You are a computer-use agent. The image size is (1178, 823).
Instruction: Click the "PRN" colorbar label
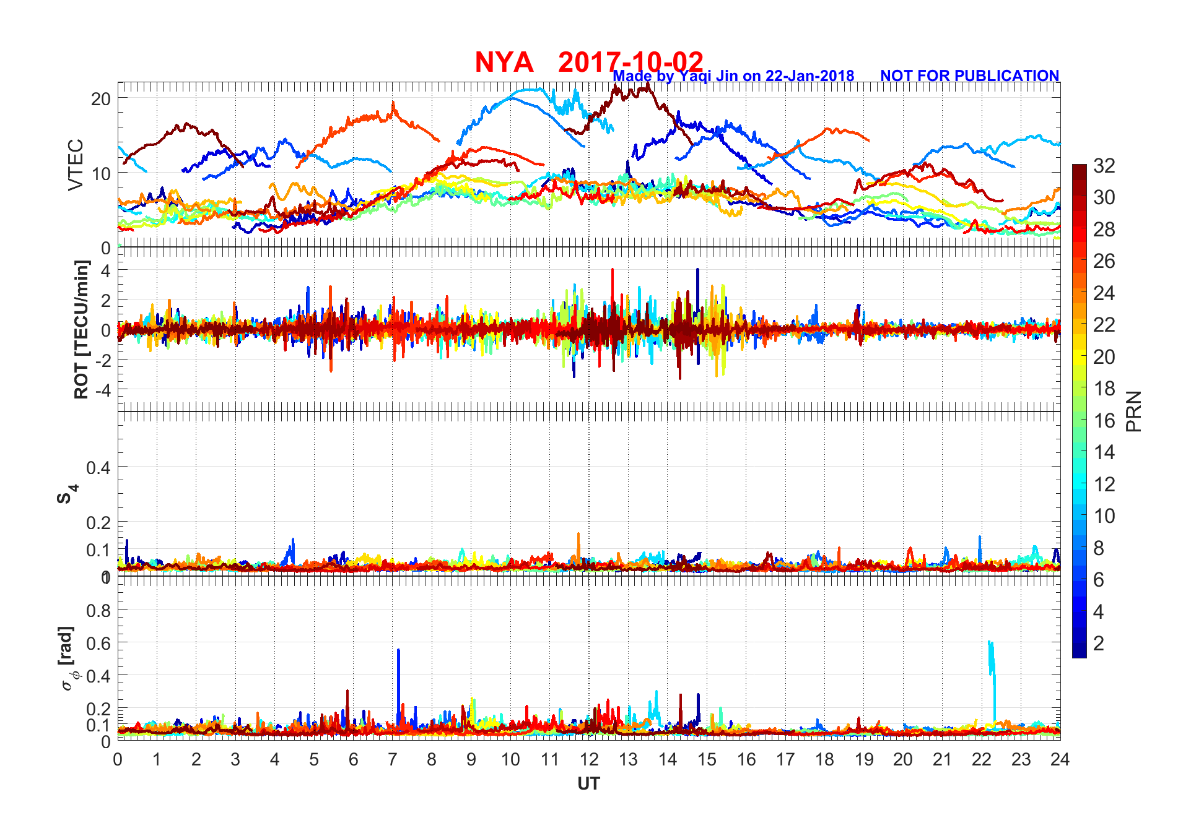(x=1133, y=411)
